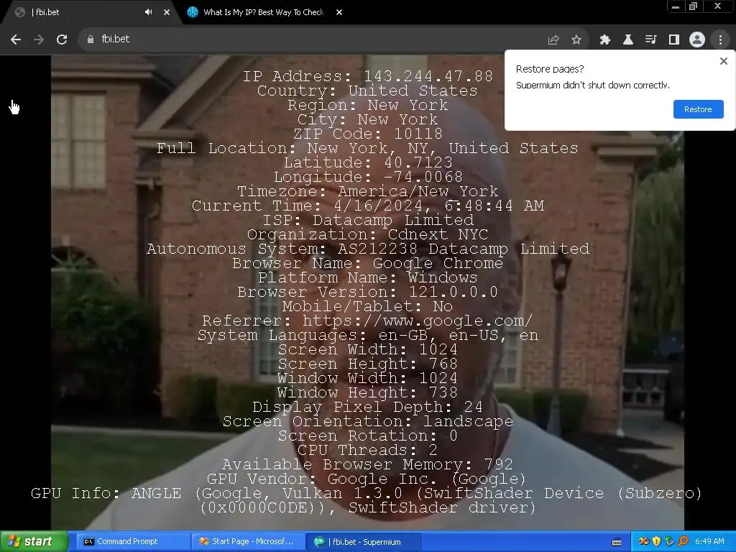Open the Experiments flask icon
The width and height of the screenshot is (736, 552).
click(x=628, y=40)
